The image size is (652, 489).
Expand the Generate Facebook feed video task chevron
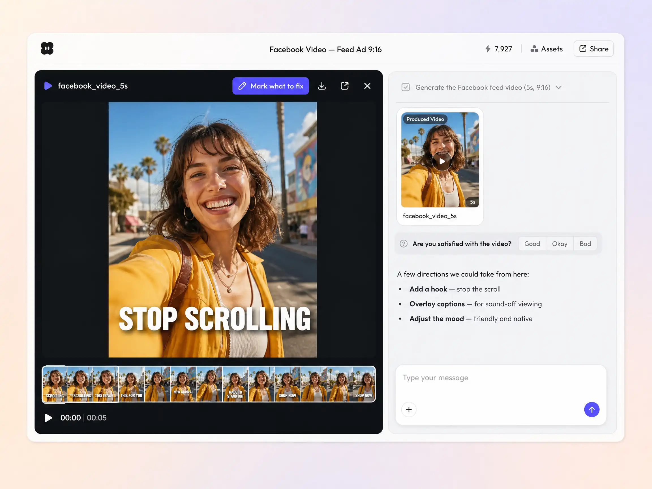click(558, 87)
